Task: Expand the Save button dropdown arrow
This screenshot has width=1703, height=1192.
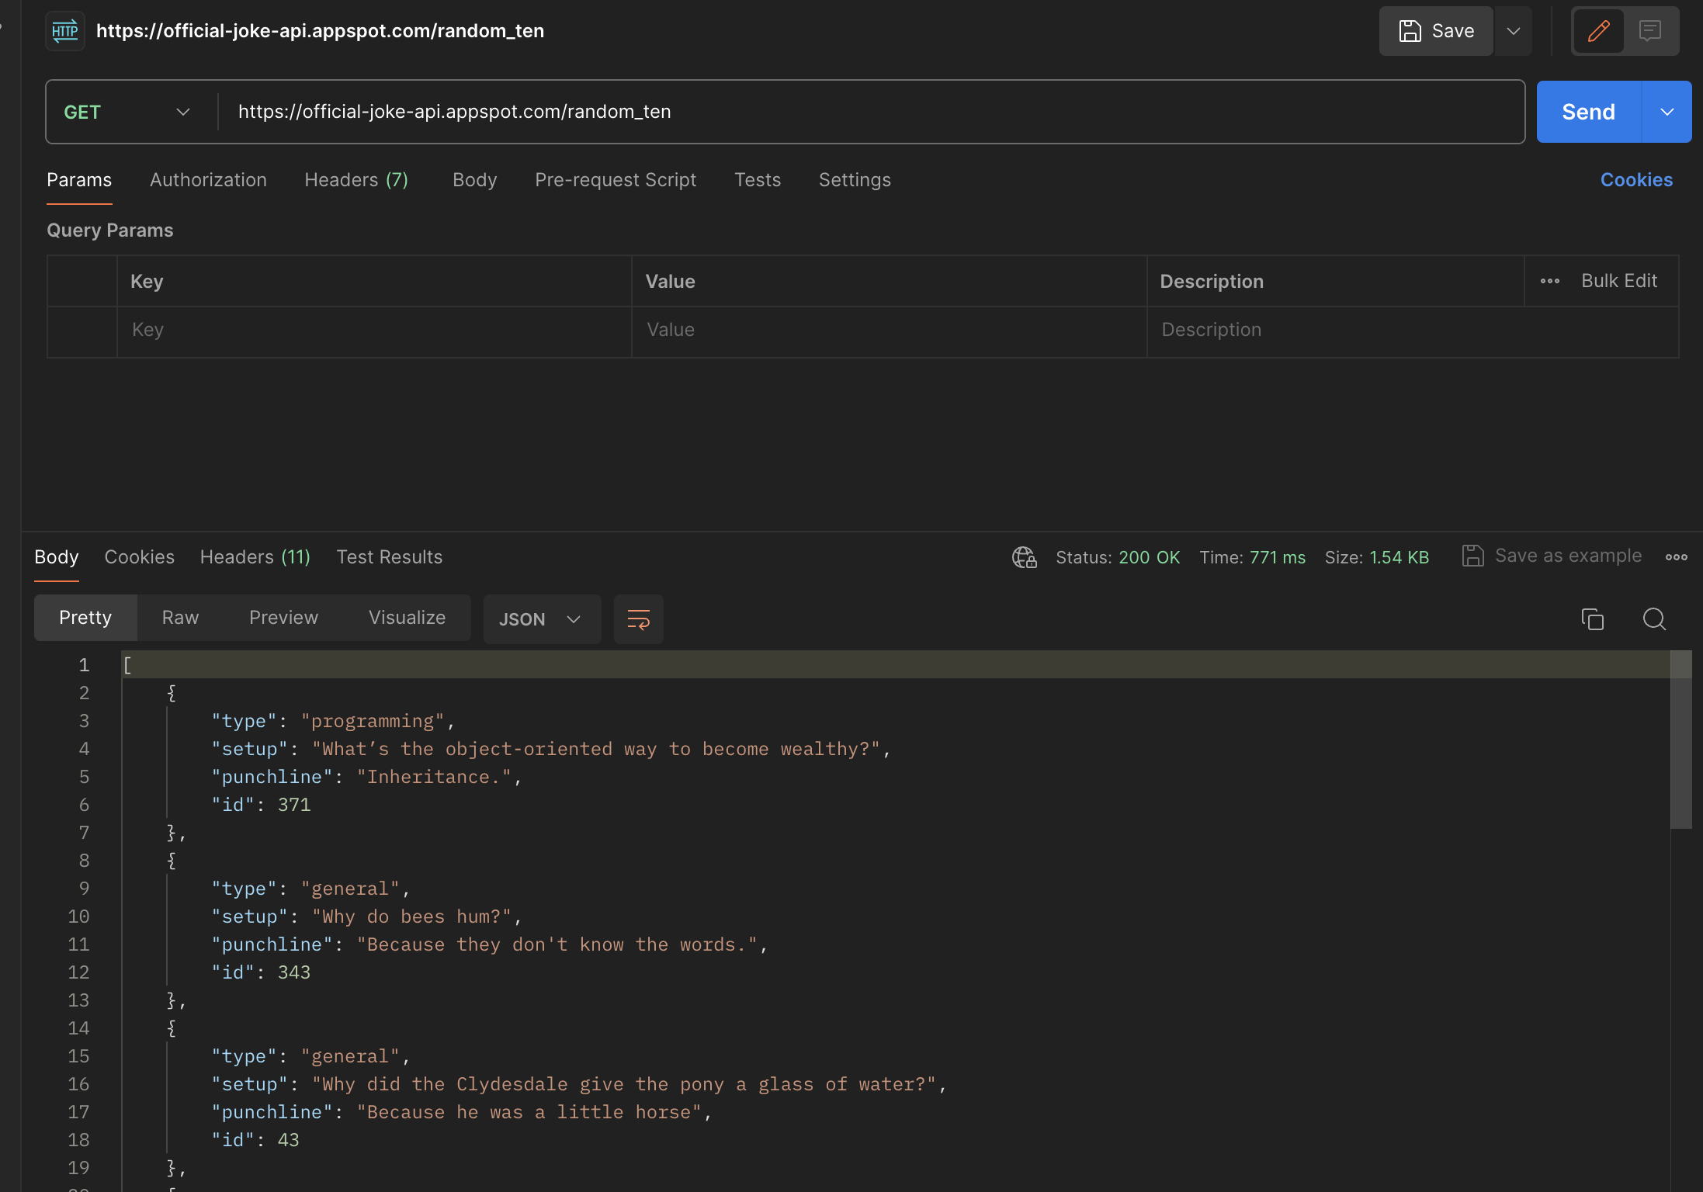Action: 1513,31
